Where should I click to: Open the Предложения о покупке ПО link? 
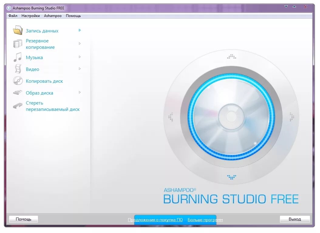tap(155, 220)
